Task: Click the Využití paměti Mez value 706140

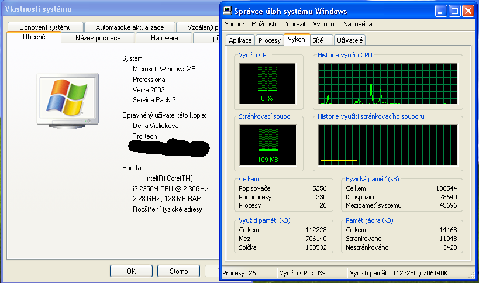Action: click(x=316, y=239)
